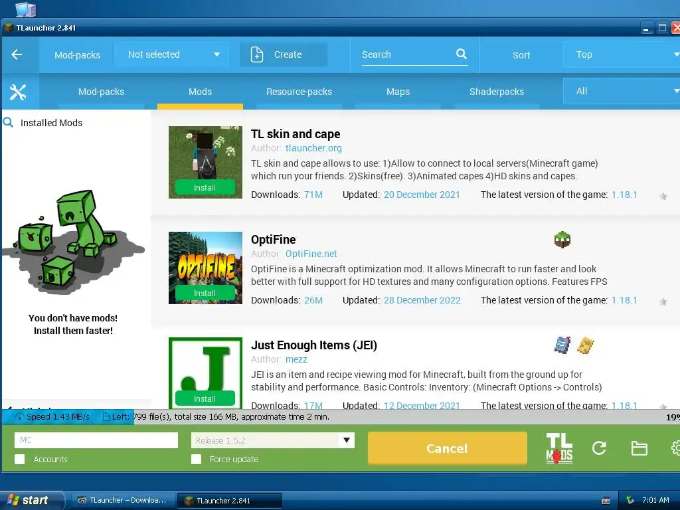Open the Release 1.5.2 version dropdown

273,440
